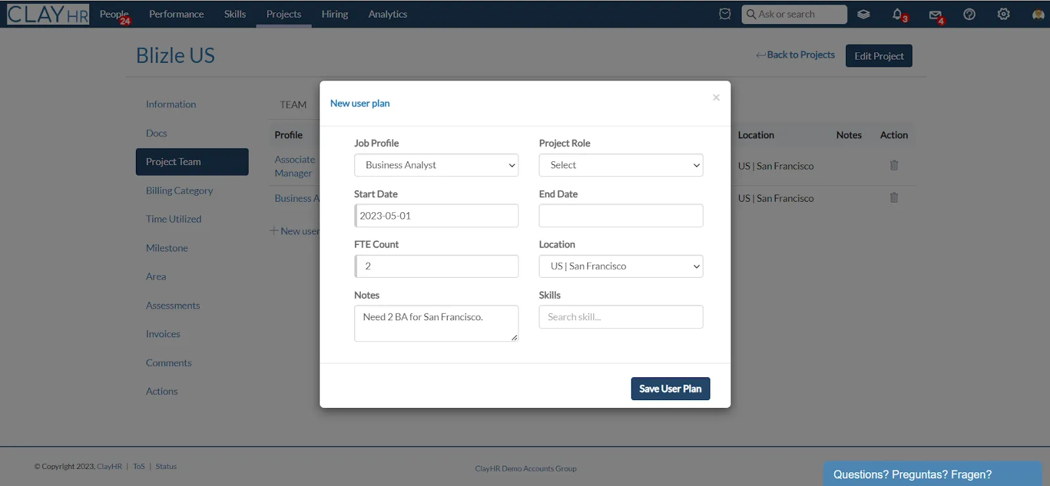The height and width of the screenshot is (486, 1050).
Task: Click the FTE Count field
Action: click(436, 266)
